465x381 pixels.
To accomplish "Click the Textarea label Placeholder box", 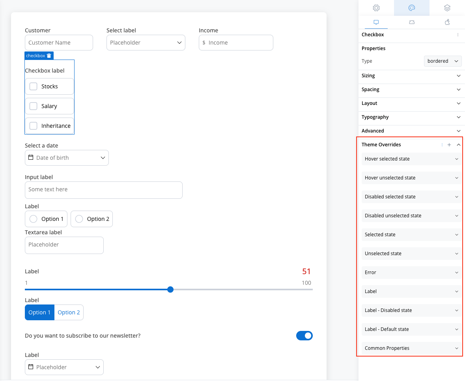I will [64, 245].
